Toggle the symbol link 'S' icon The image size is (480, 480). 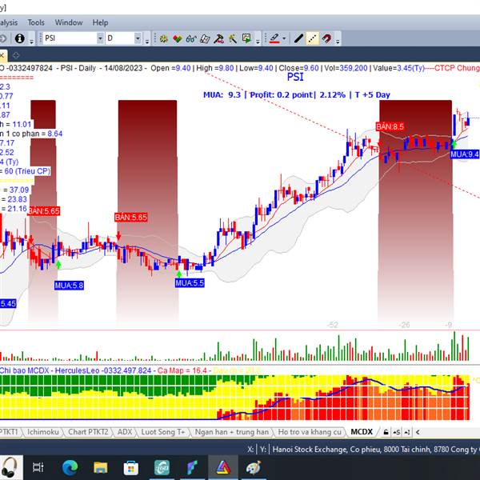tap(397, 432)
